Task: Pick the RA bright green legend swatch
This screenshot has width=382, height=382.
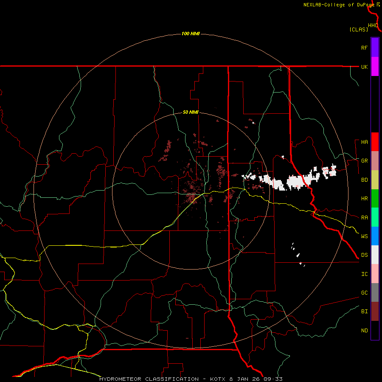Action: tap(375, 217)
